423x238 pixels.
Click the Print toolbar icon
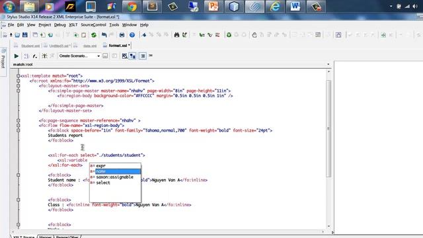coord(122,35)
